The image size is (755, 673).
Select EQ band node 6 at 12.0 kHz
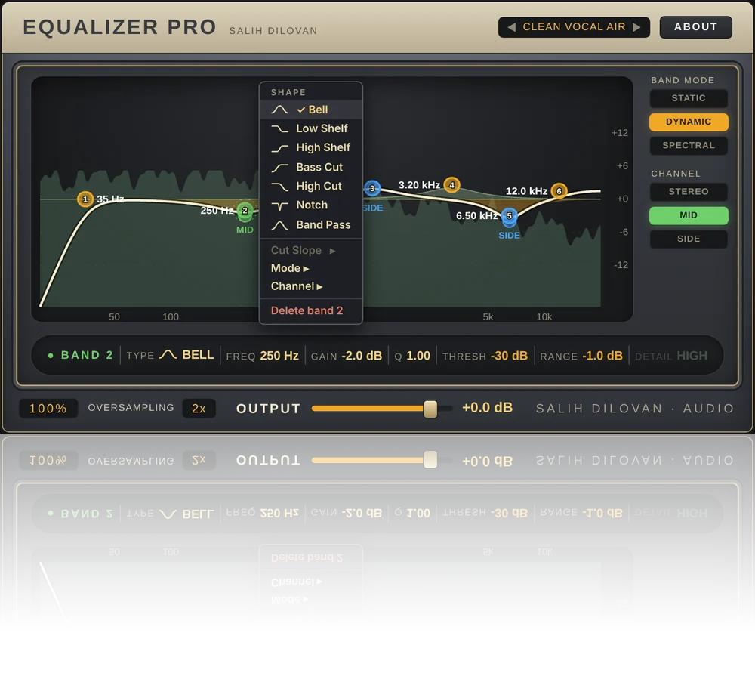pyautogui.click(x=559, y=191)
